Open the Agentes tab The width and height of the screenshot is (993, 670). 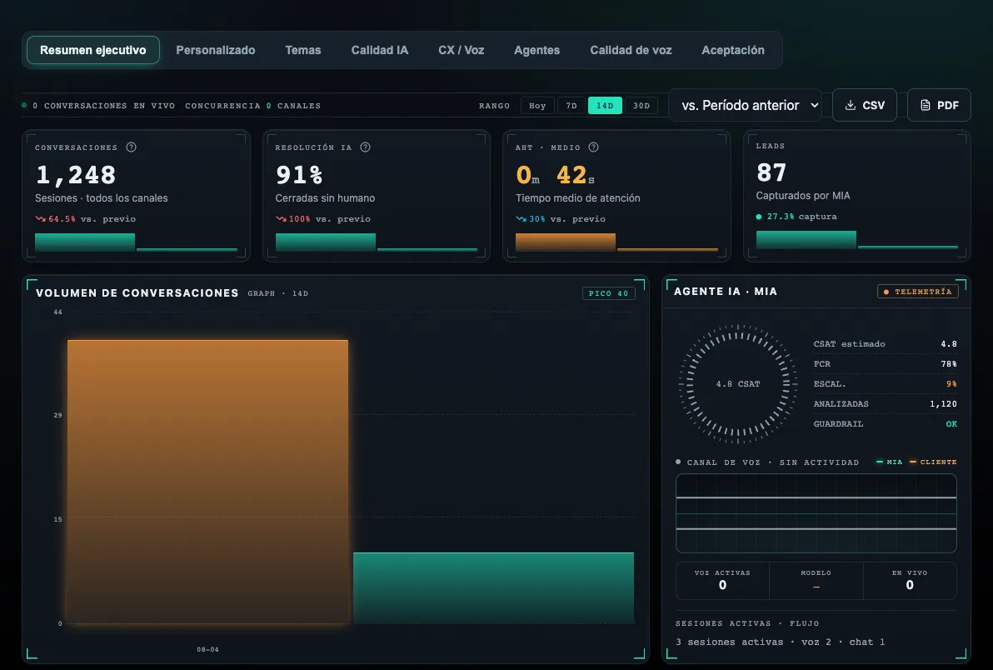536,50
